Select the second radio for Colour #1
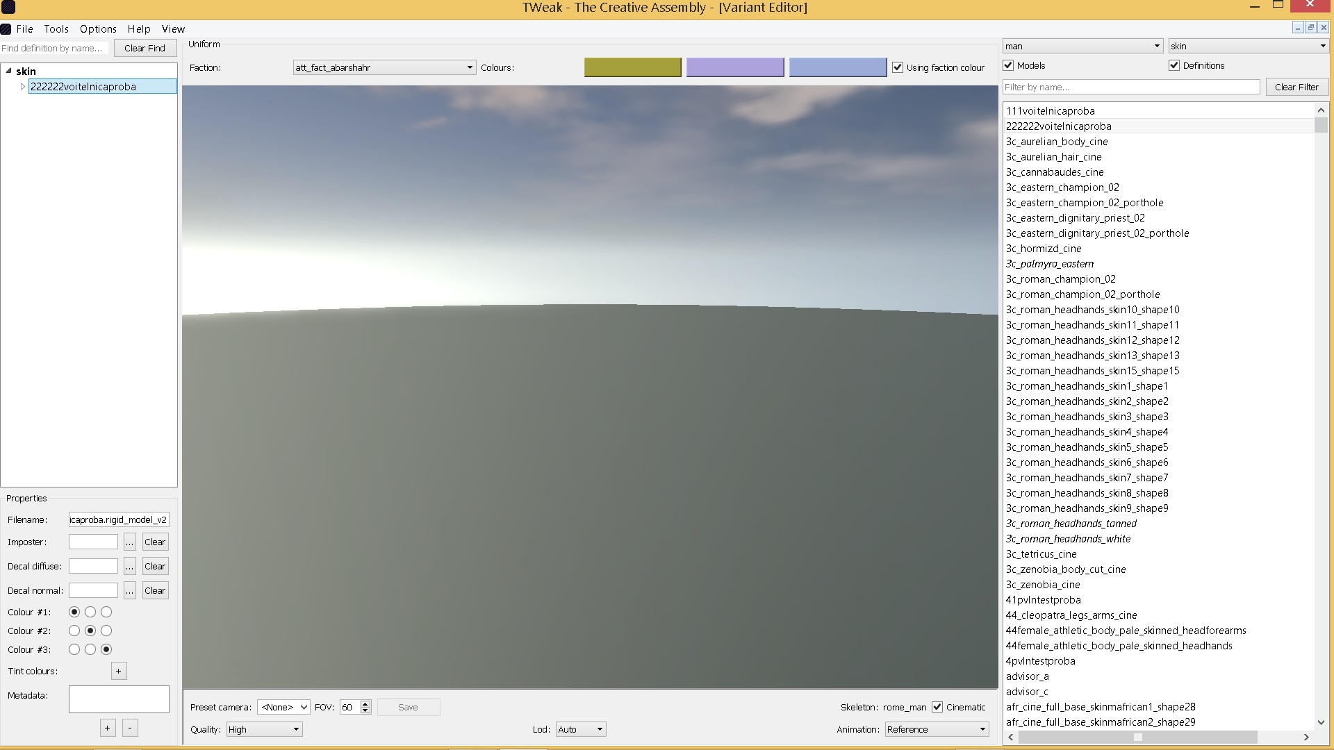 click(90, 612)
